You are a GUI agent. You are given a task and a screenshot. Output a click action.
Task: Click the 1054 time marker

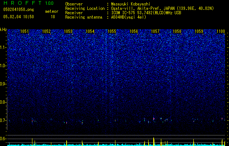tap(90, 31)
